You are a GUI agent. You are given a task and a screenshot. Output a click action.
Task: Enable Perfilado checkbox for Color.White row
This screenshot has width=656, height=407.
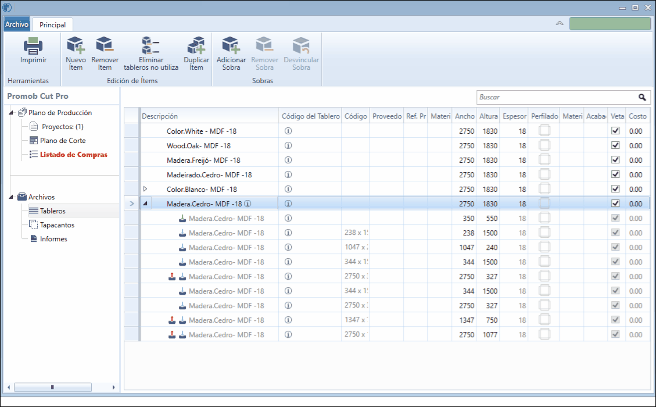pos(544,131)
